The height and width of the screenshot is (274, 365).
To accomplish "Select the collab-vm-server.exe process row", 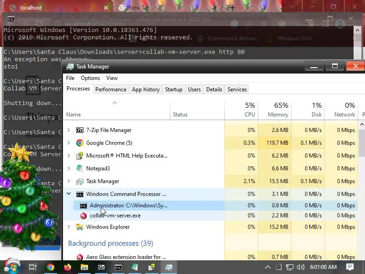I will tap(210, 216).
